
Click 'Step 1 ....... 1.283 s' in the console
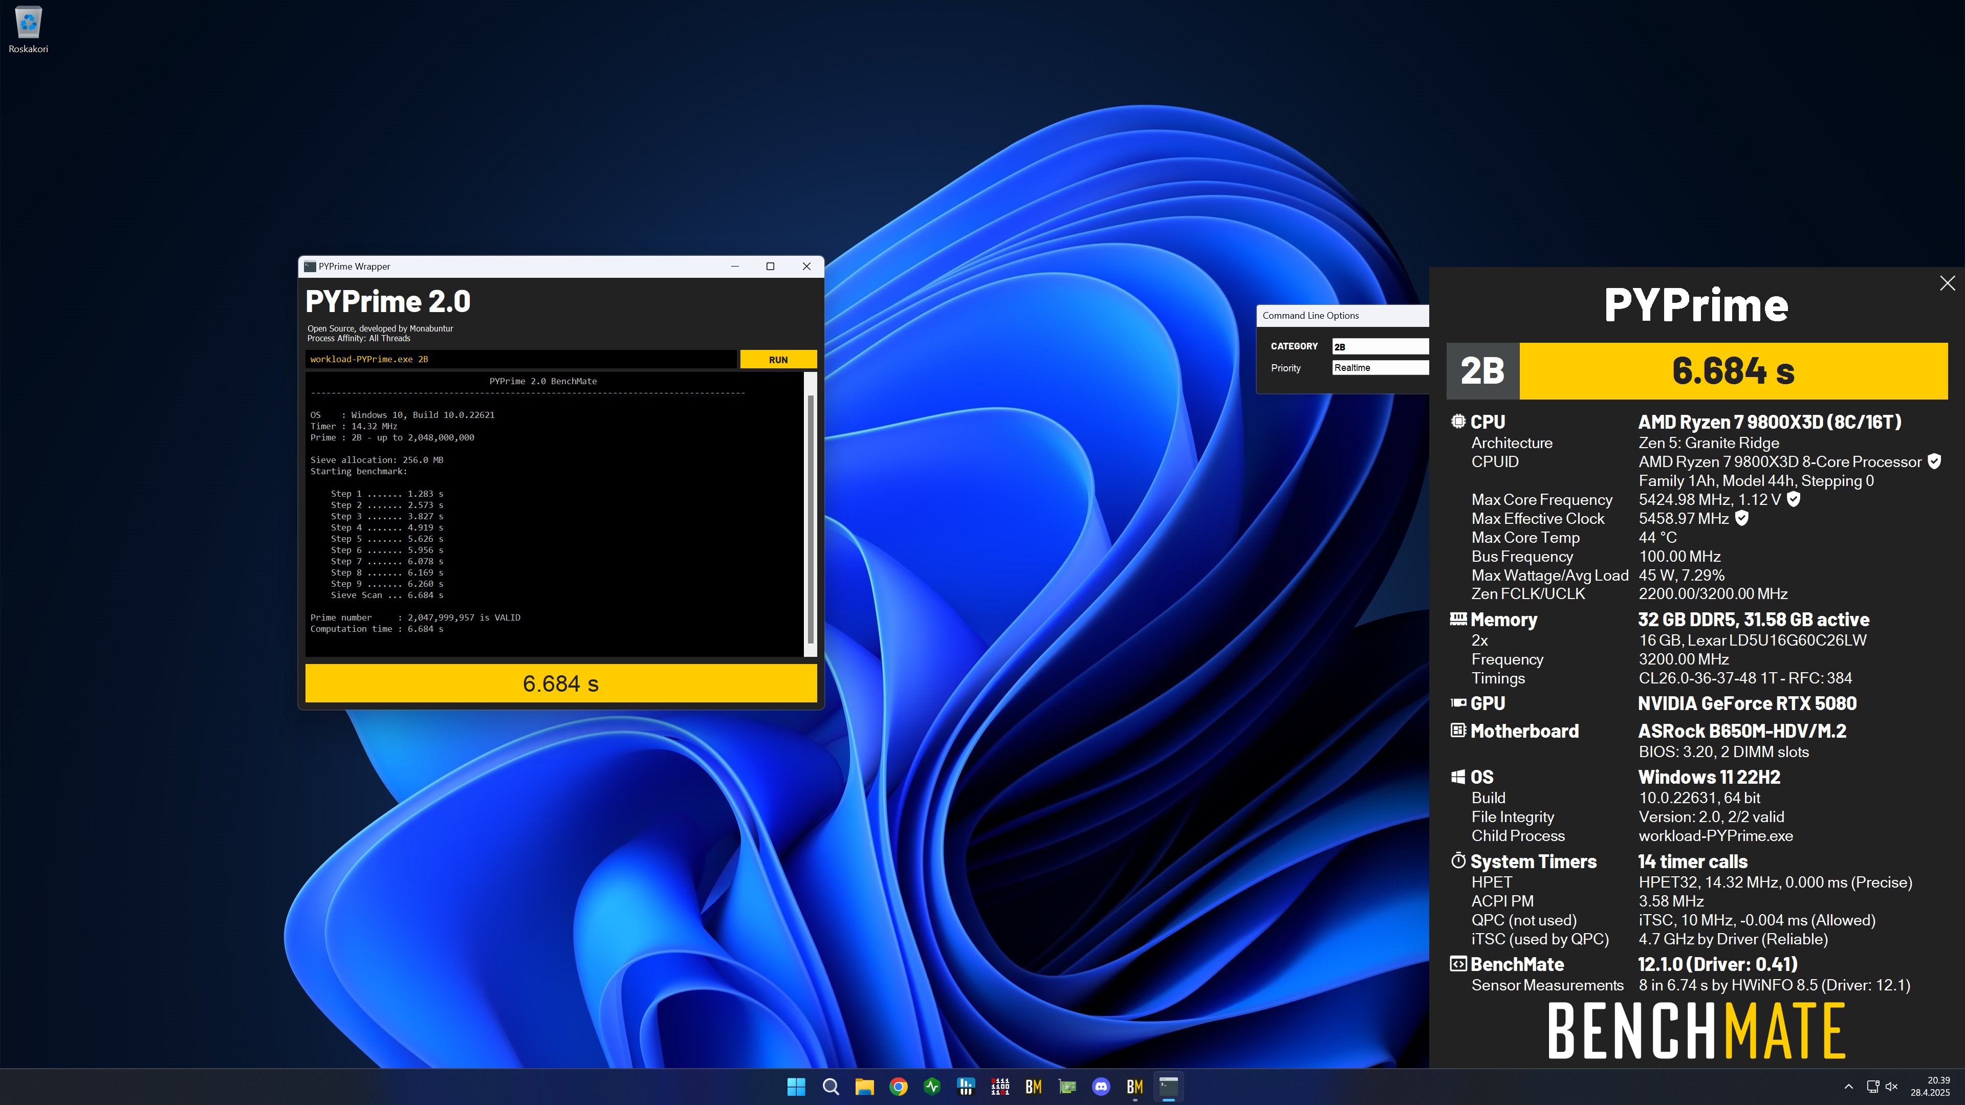[387, 493]
